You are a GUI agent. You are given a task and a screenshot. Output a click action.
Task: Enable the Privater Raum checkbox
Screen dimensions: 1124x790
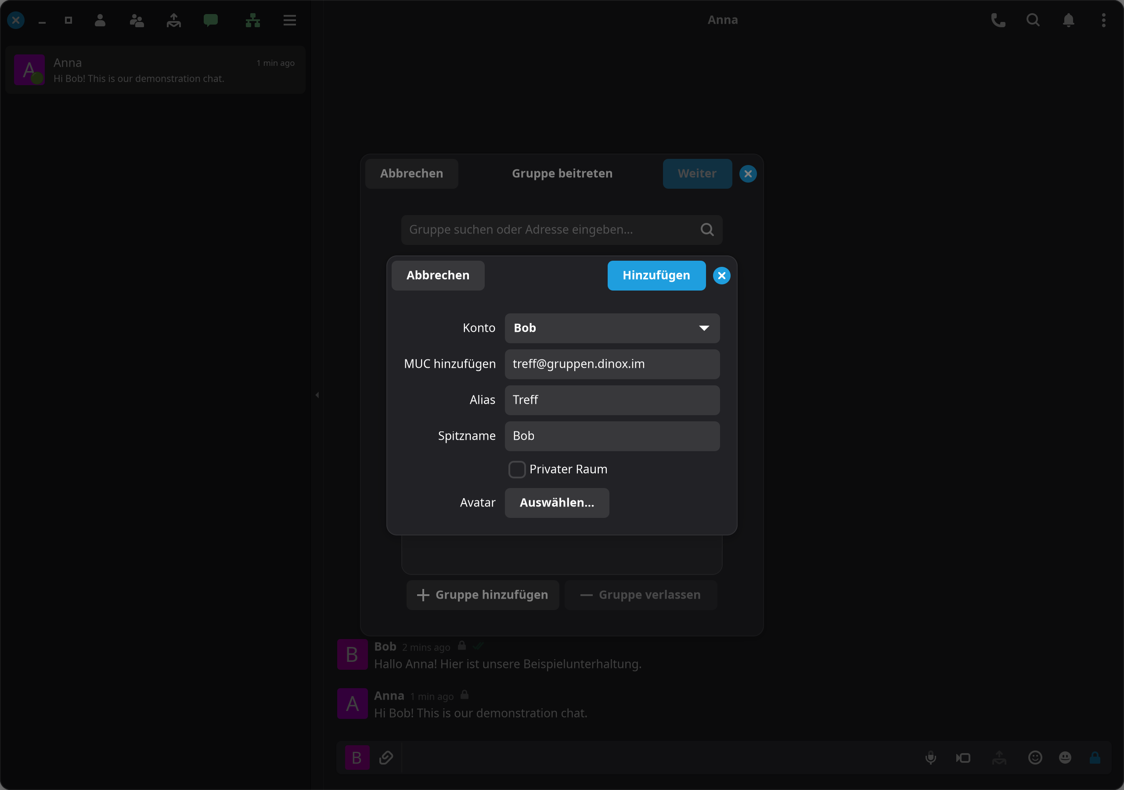click(x=517, y=470)
